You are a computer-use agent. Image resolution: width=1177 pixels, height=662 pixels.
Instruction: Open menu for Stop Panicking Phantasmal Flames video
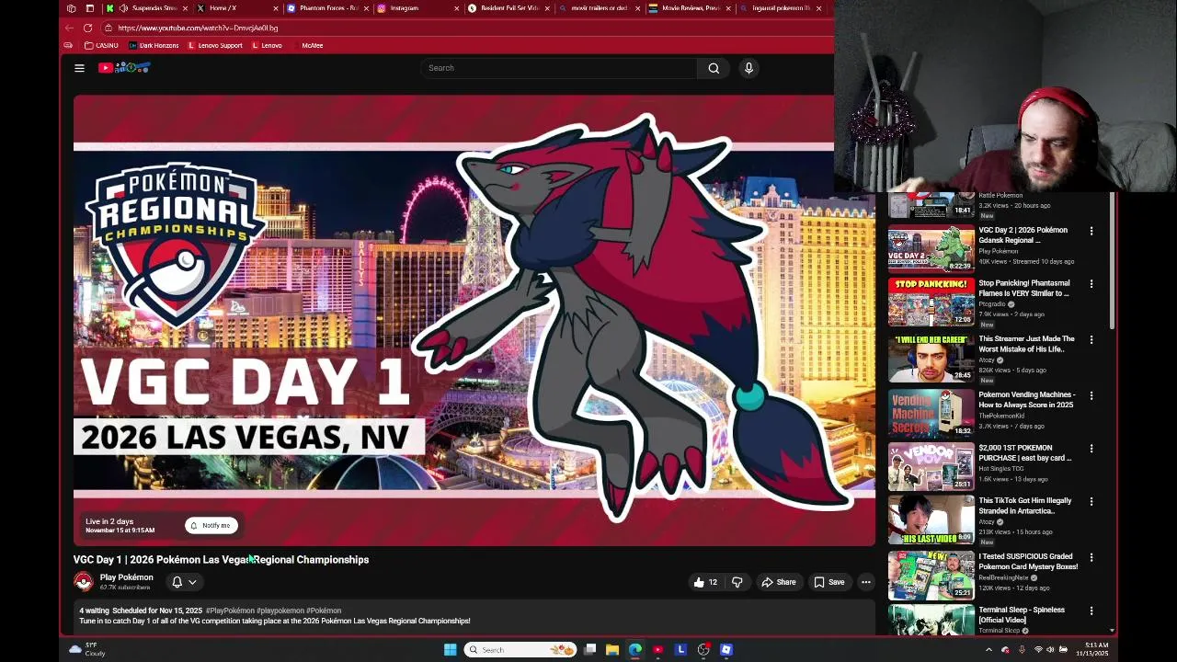coord(1091,284)
